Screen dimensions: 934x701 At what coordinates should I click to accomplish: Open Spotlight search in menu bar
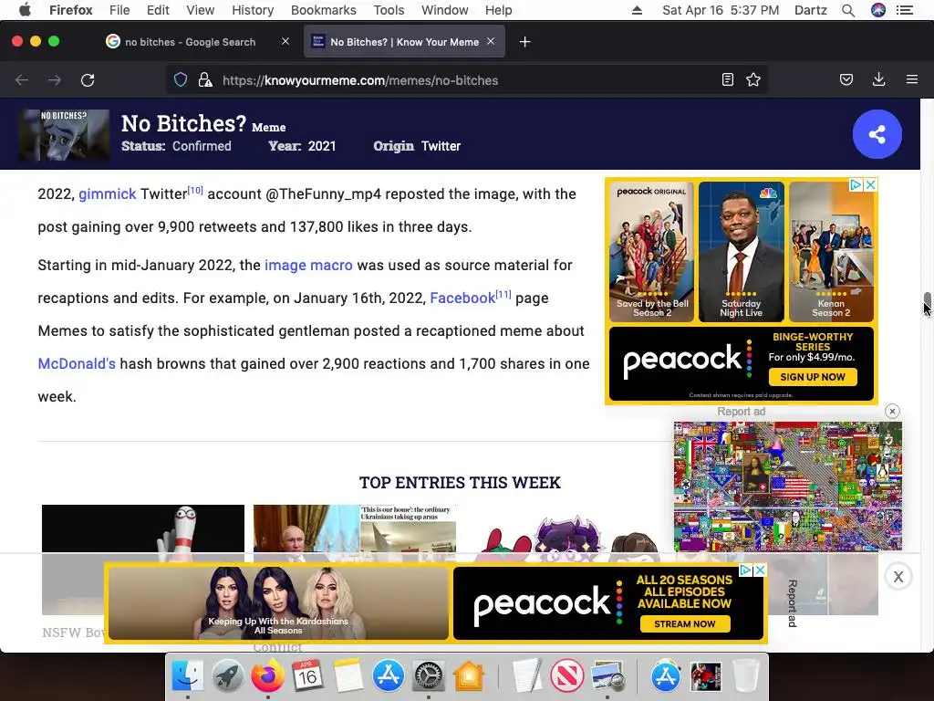[x=848, y=10]
